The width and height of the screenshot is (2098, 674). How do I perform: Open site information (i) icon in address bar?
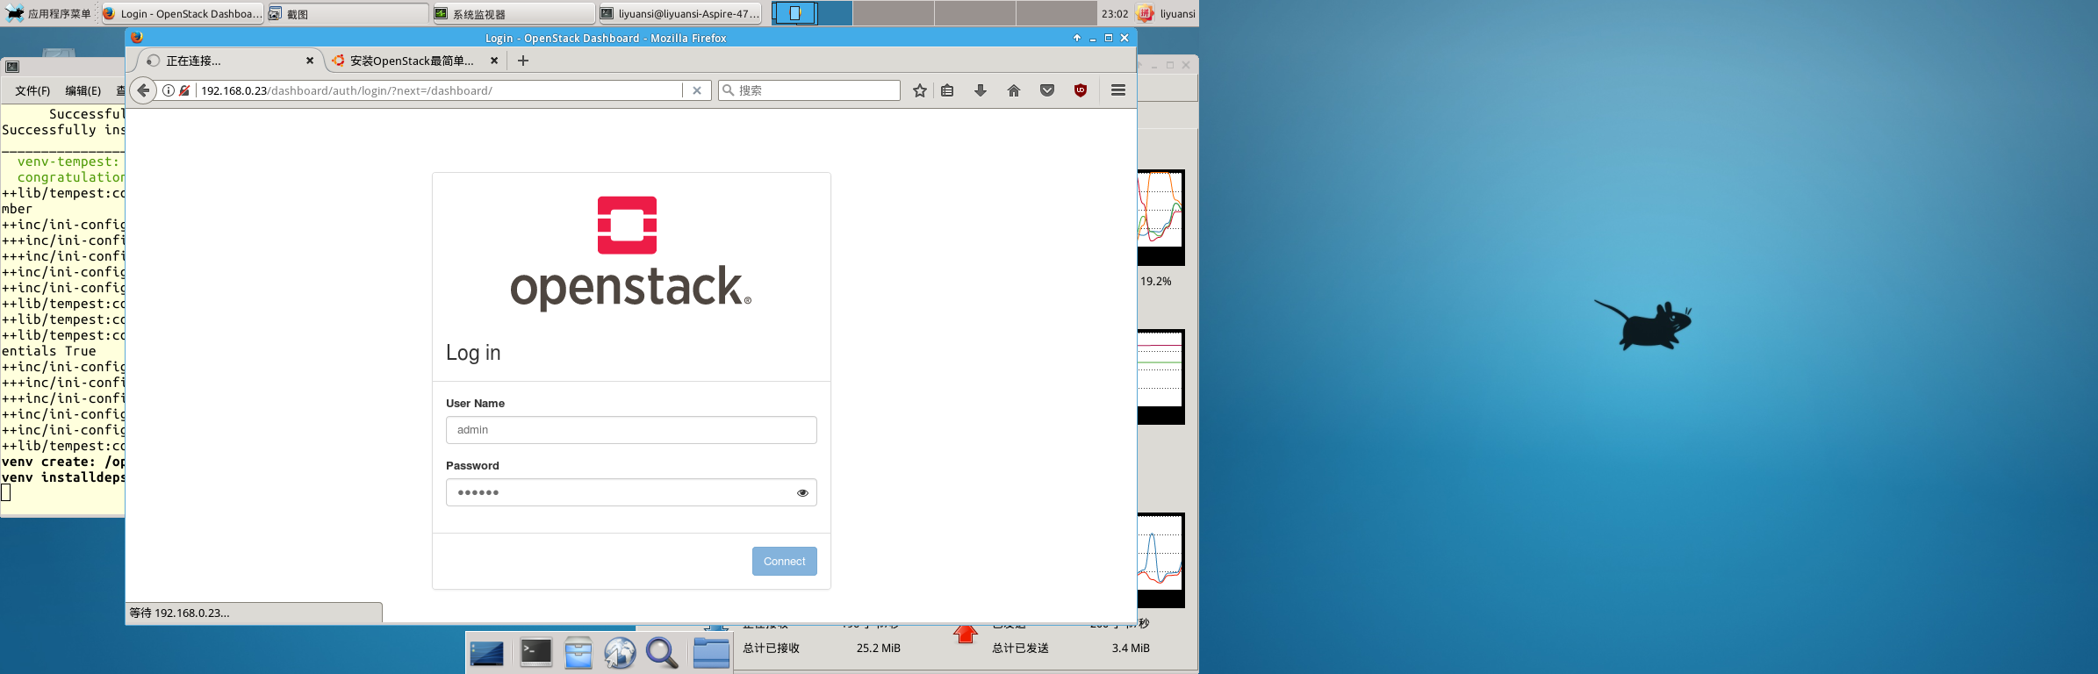169,90
